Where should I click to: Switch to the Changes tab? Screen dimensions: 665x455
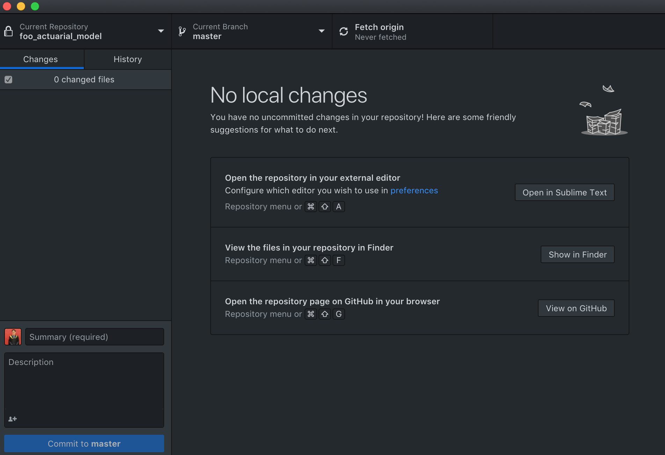click(41, 59)
